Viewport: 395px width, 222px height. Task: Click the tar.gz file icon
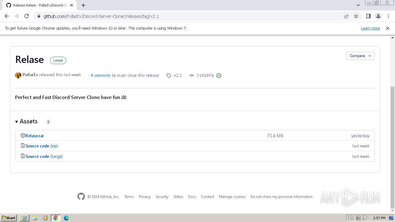(23, 156)
